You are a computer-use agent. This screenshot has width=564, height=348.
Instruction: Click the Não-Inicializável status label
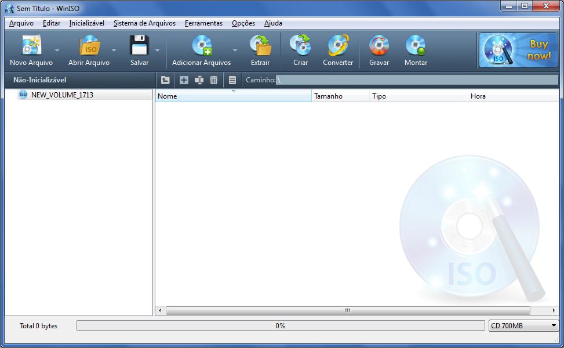[x=40, y=80]
